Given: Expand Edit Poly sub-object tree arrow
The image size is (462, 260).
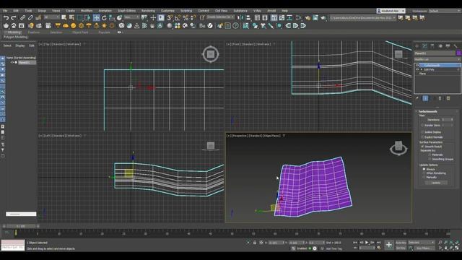Looking at the screenshot, I should click(422, 69).
